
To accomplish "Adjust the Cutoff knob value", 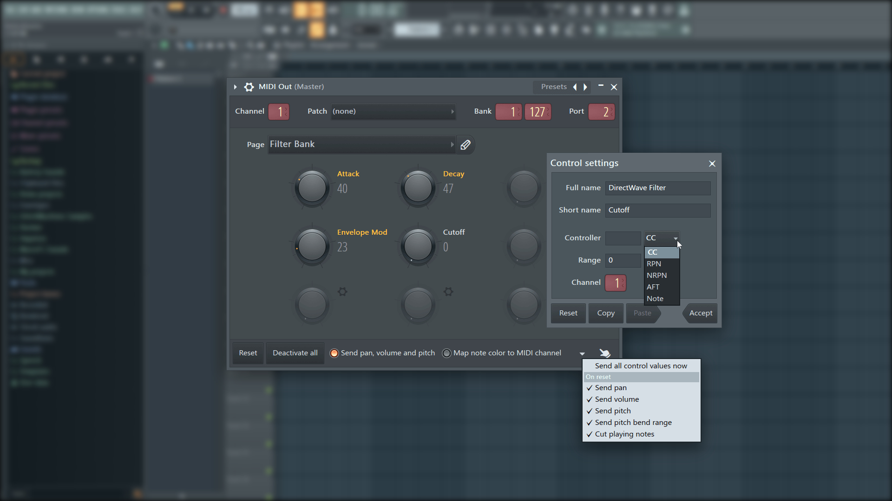I will [417, 245].
